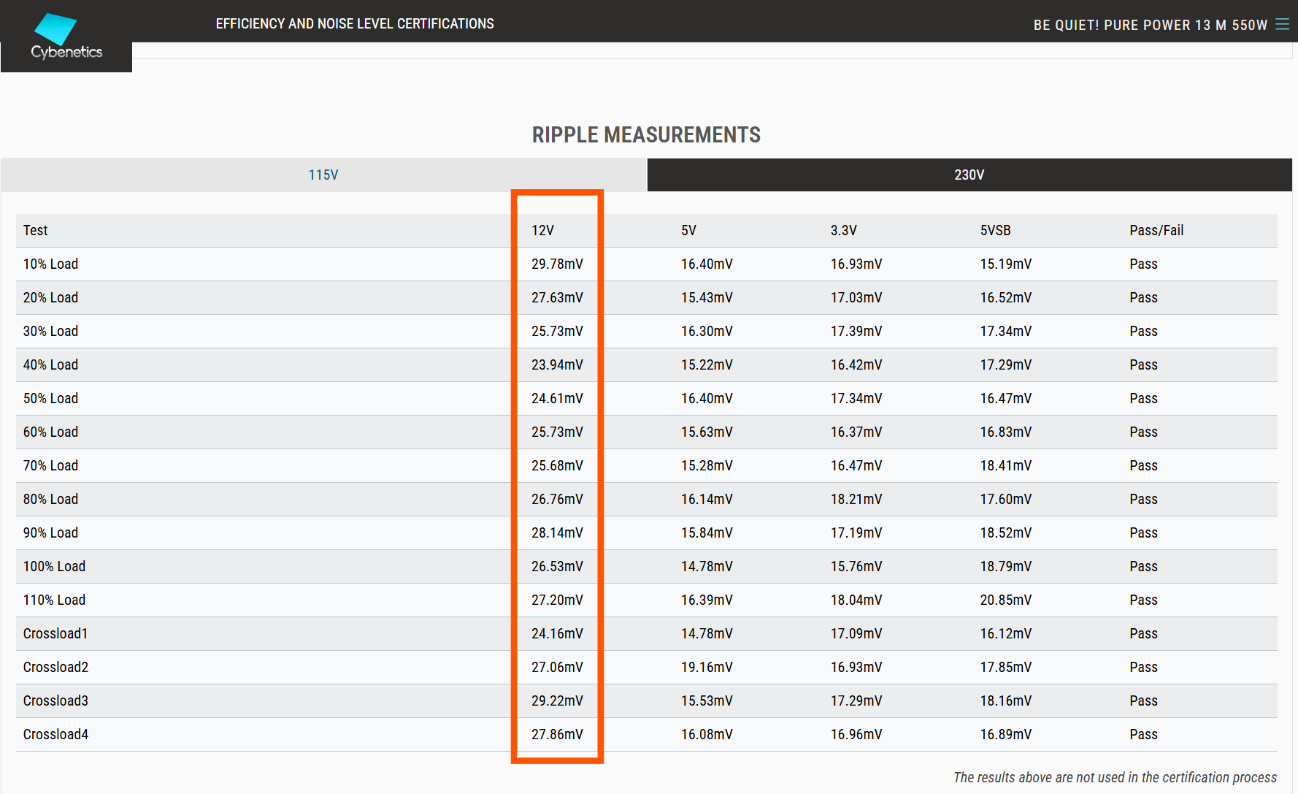Screen dimensions: 1298x794
Task: Click the 27.20mV 12V value
Action: click(557, 600)
